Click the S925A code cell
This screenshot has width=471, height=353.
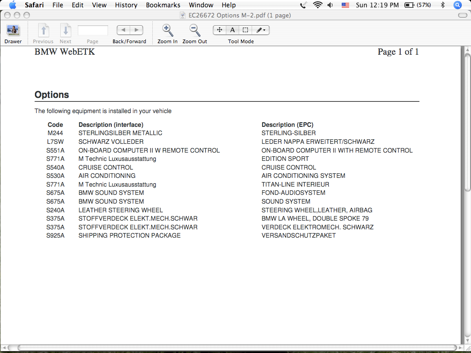(x=55, y=236)
